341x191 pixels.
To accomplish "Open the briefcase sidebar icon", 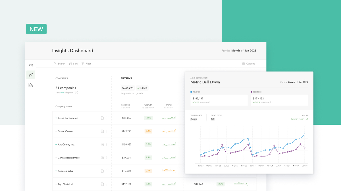I will point(31,65).
